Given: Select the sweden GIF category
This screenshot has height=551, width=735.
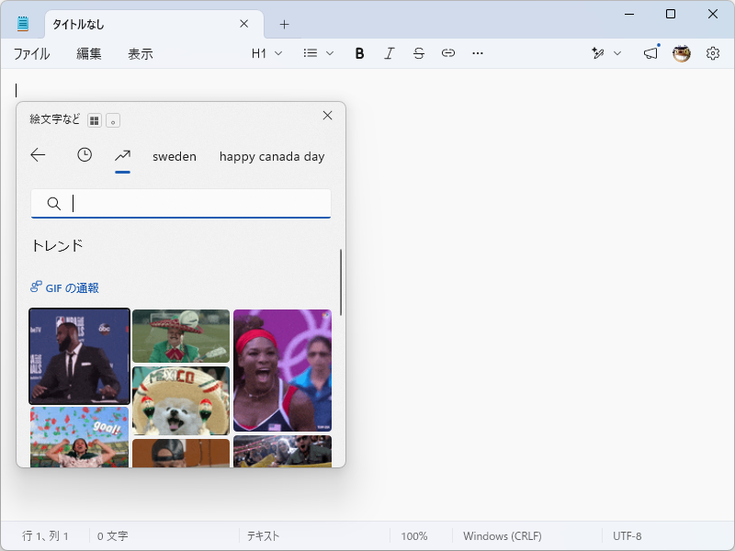Looking at the screenshot, I should coord(175,156).
